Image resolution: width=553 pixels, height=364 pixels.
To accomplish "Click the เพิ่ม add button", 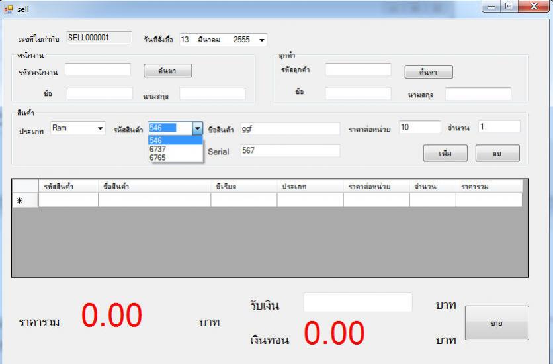I will click(445, 154).
